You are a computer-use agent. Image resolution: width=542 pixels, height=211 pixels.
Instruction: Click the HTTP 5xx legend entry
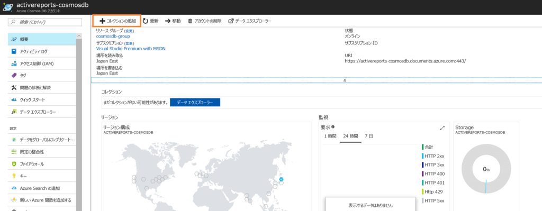pyautogui.click(x=433, y=200)
